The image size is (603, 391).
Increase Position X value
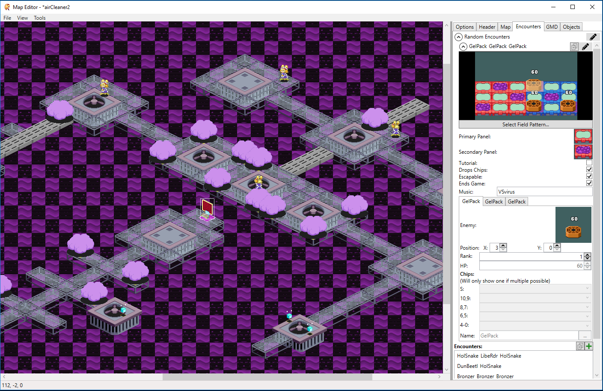point(503,245)
